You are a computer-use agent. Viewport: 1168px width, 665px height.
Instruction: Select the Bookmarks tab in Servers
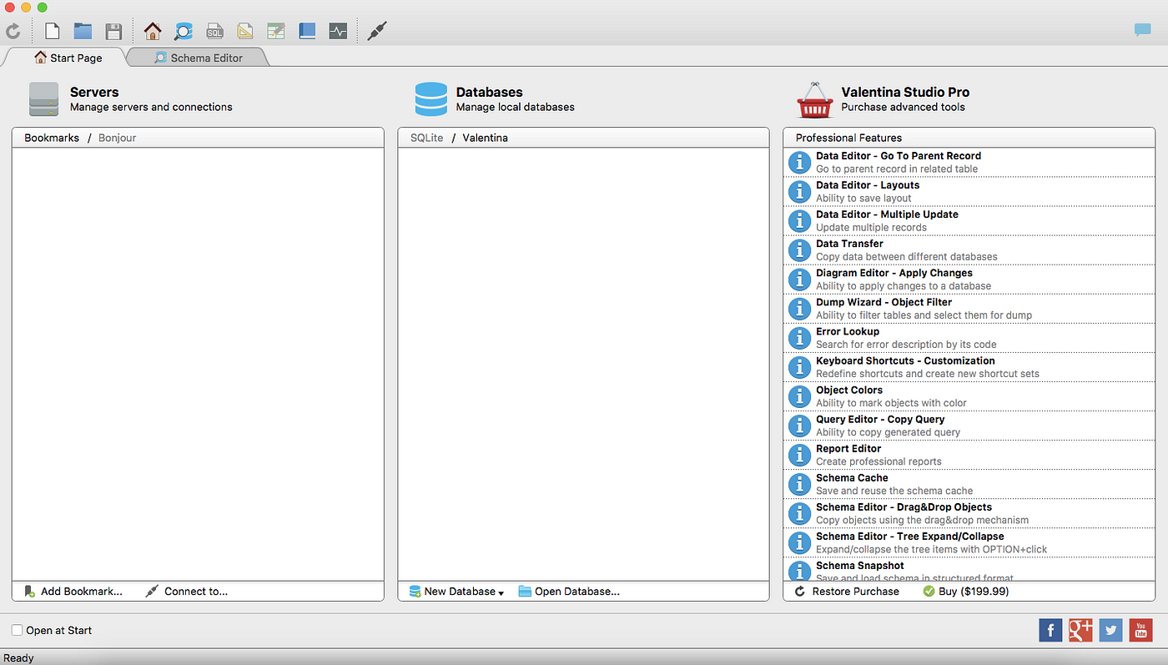point(52,138)
